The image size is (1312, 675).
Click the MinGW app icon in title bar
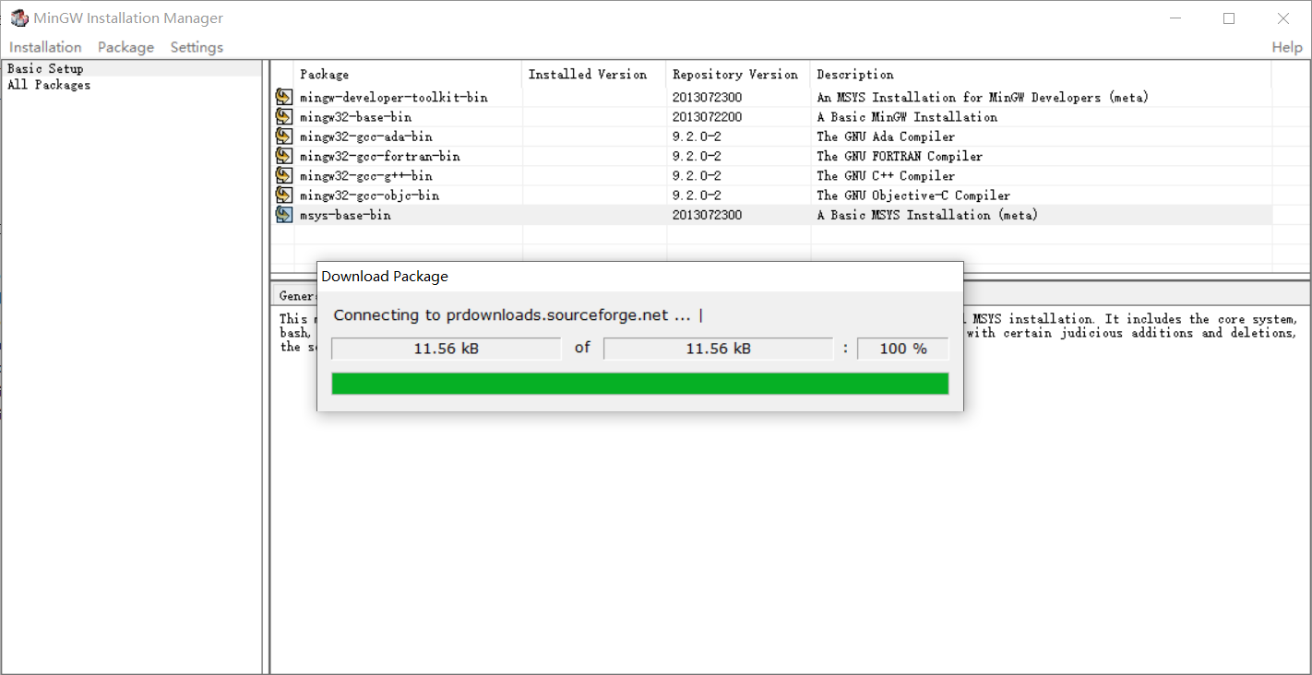[x=18, y=18]
